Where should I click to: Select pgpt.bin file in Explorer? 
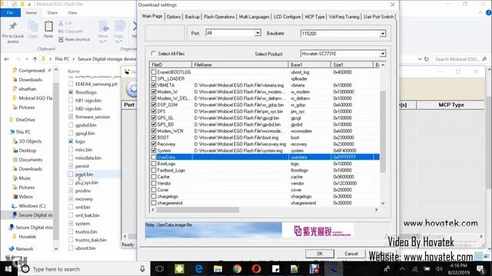pos(84,174)
